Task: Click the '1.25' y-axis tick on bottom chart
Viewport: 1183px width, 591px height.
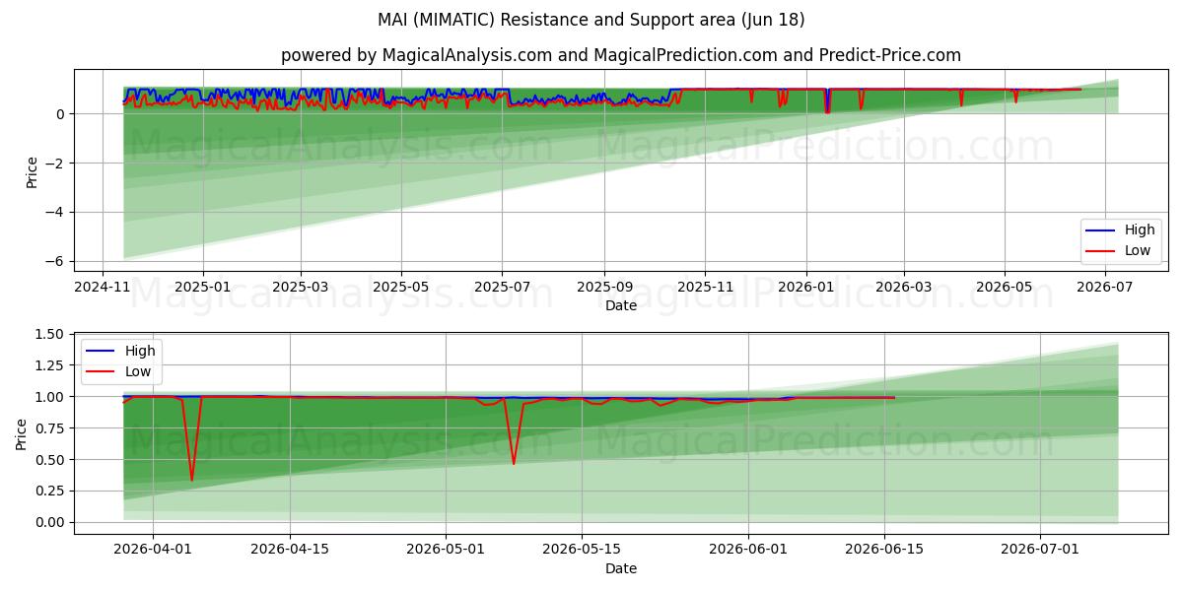Action: click(52, 365)
